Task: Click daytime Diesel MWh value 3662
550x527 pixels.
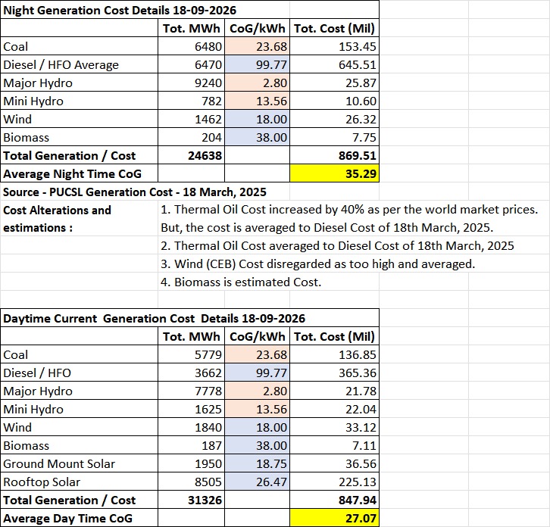Action: [191, 373]
